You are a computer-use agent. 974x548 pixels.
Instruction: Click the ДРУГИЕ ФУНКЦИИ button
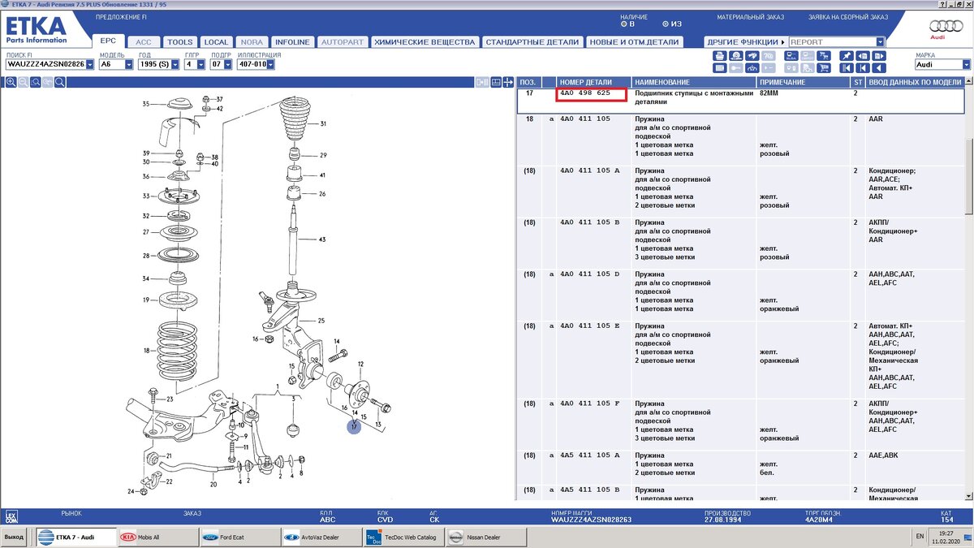(745, 42)
